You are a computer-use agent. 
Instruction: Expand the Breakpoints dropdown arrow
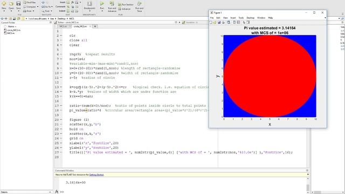89,11
